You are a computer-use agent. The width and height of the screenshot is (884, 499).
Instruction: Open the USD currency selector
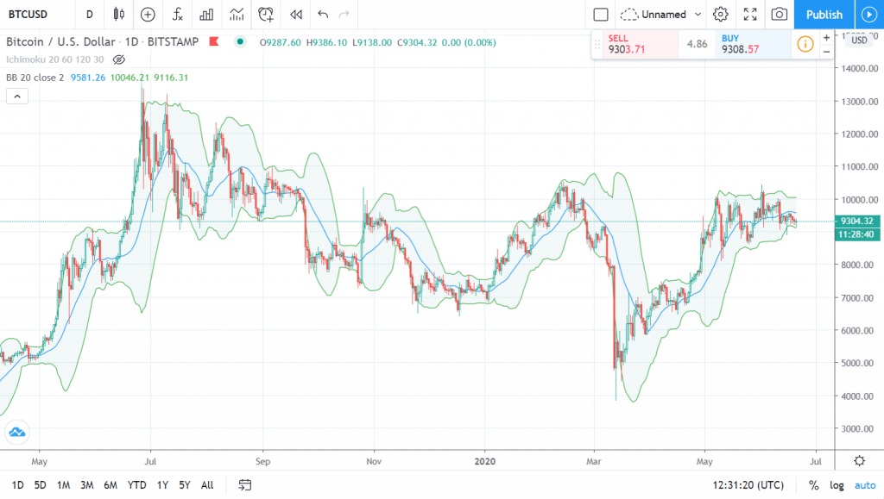pyautogui.click(x=859, y=41)
